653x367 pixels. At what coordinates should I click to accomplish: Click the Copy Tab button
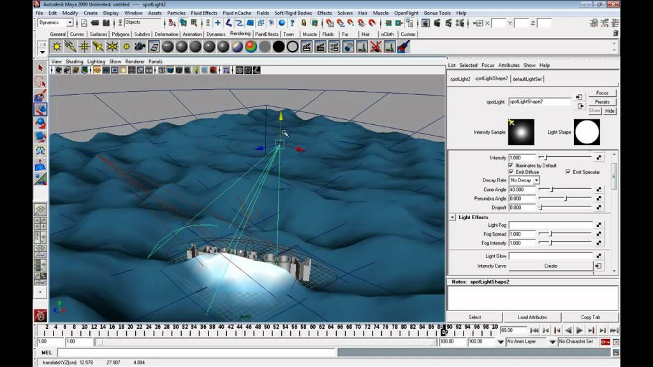591,317
